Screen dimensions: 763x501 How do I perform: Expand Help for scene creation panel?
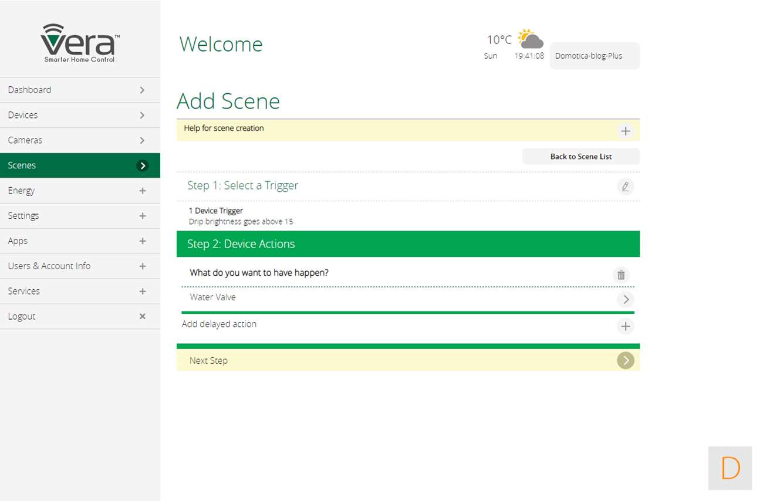coord(625,131)
